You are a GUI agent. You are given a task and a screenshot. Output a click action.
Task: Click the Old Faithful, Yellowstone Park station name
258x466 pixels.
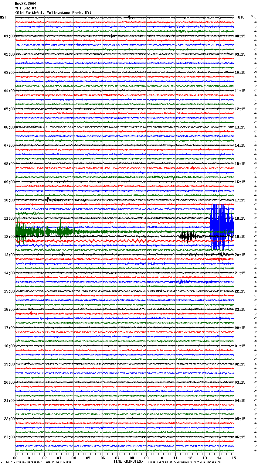point(53,13)
